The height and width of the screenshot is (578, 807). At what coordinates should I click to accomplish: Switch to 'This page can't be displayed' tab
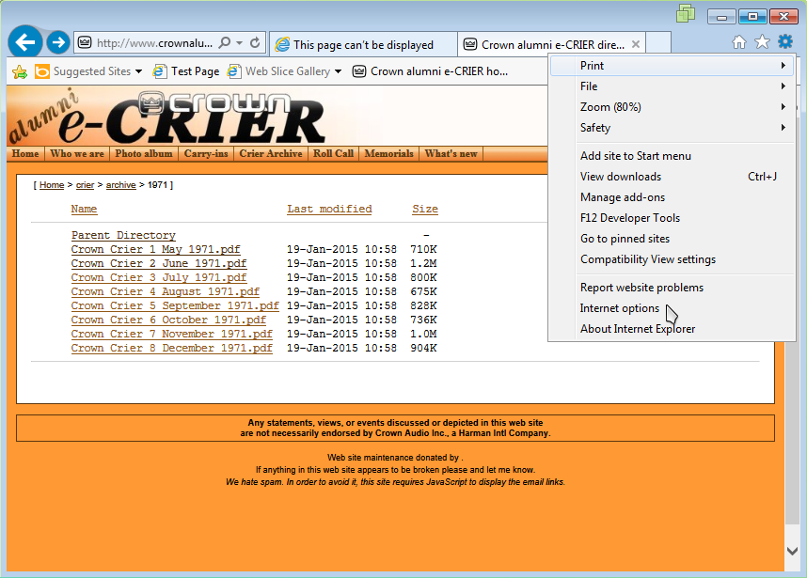coord(362,44)
